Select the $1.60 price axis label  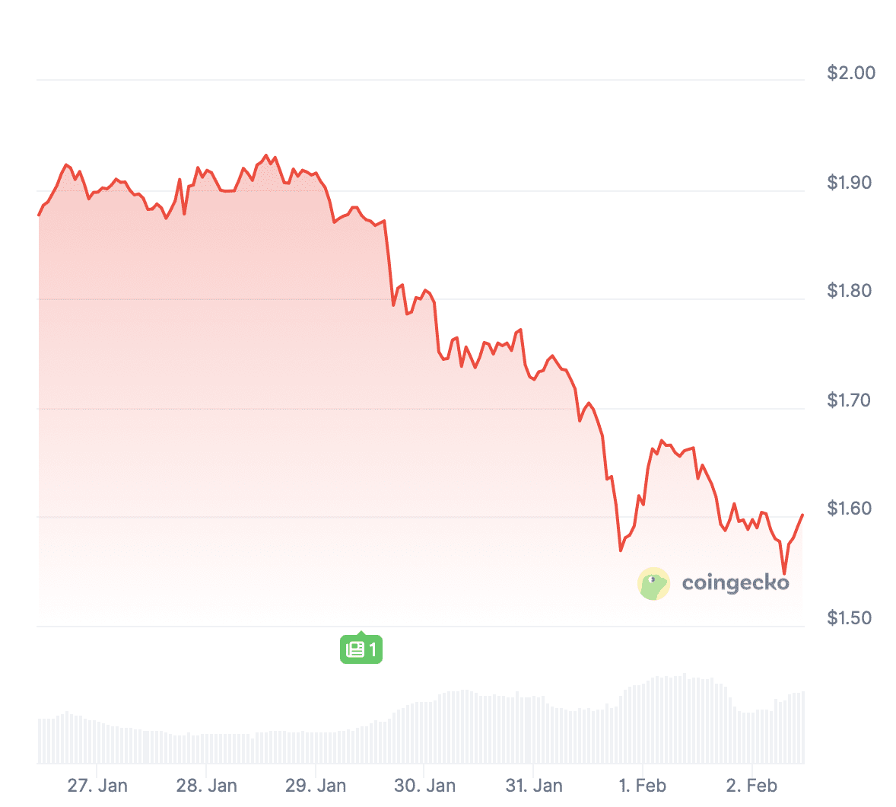coord(849,509)
